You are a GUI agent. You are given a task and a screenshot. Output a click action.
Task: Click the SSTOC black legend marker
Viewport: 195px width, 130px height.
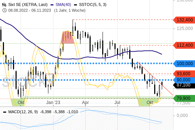point(75,5)
